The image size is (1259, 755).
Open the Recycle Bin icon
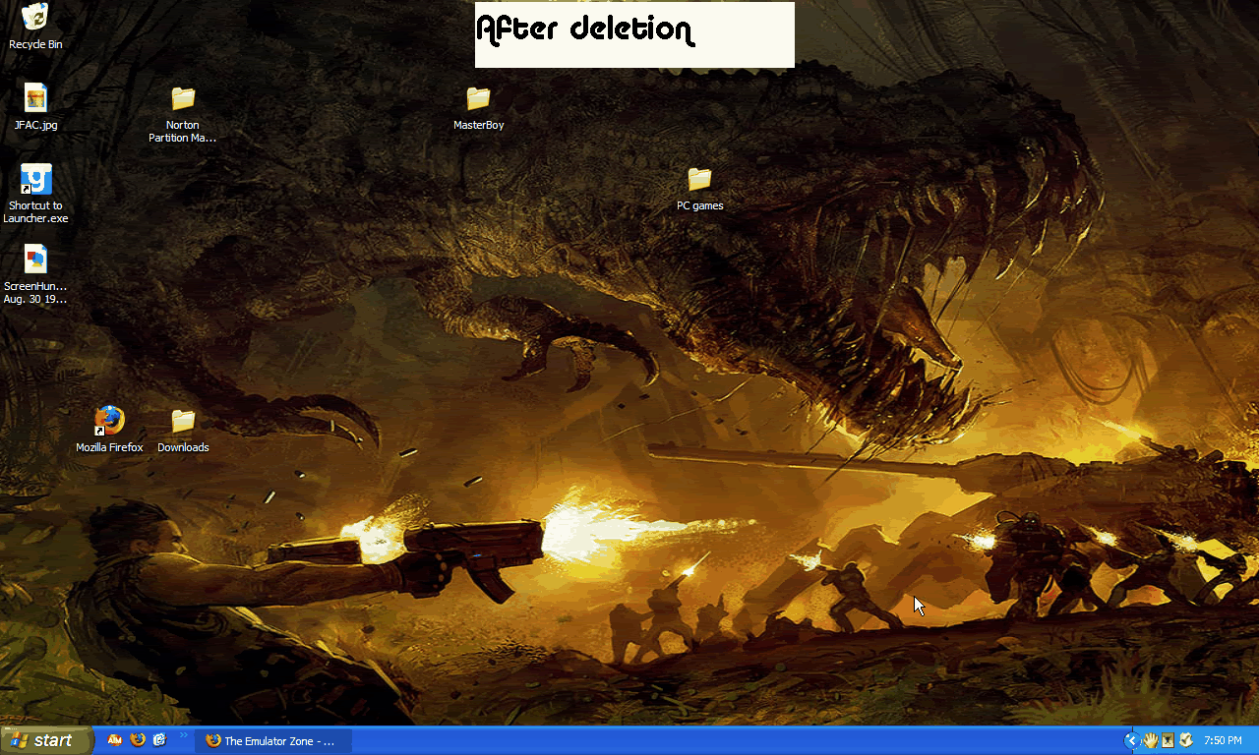[x=35, y=18]
